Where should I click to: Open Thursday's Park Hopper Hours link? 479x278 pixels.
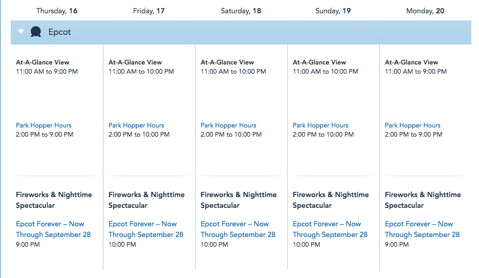point(43,125)
